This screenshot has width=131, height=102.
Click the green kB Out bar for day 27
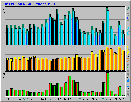click(x=108, y=84)
